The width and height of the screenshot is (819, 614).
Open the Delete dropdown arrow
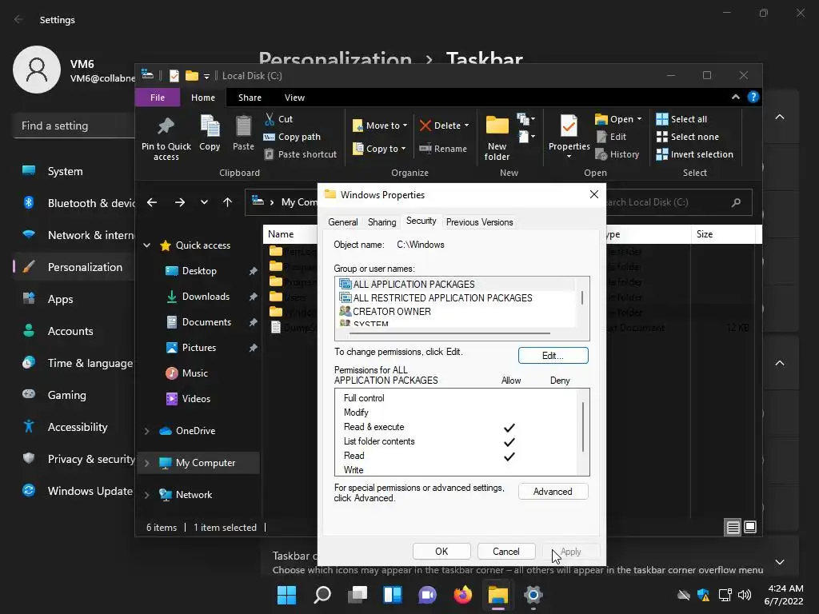466,126
